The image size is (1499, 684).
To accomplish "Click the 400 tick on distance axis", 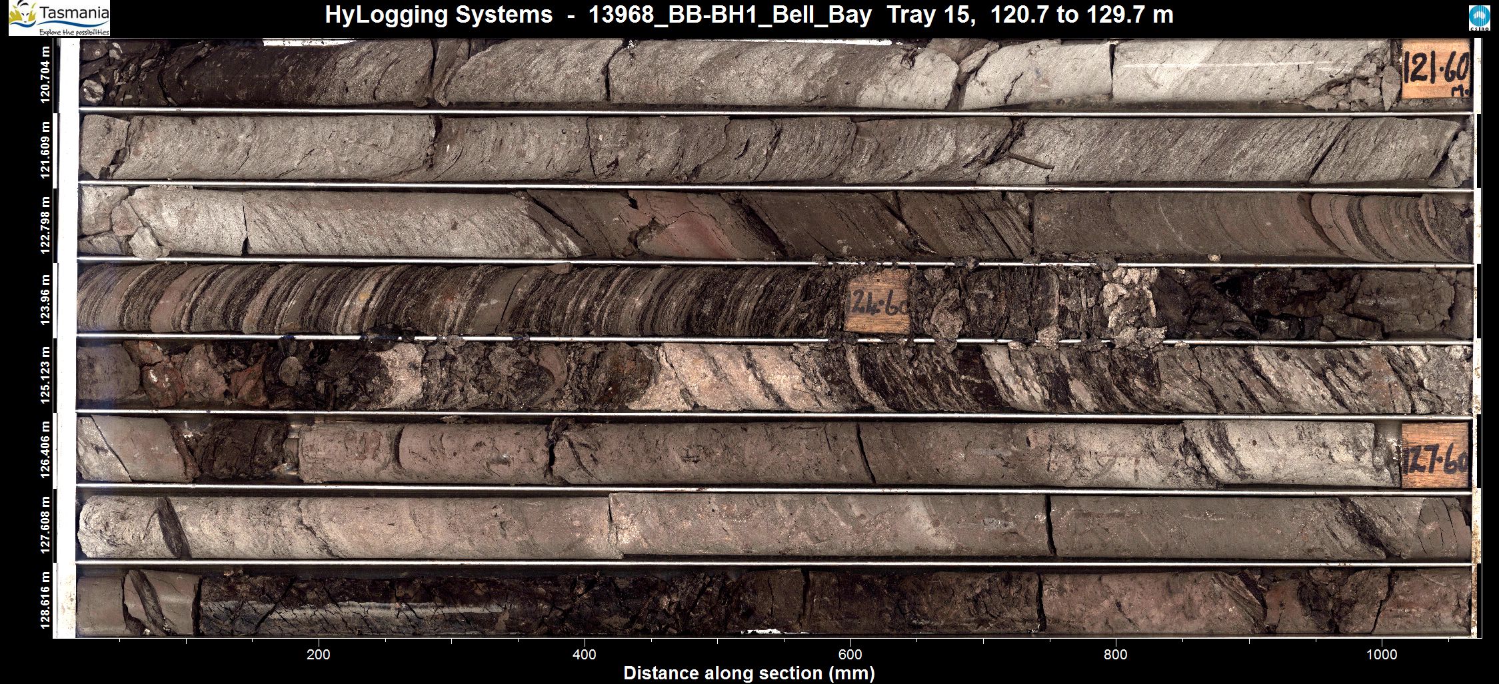I will tap(585, 654).
